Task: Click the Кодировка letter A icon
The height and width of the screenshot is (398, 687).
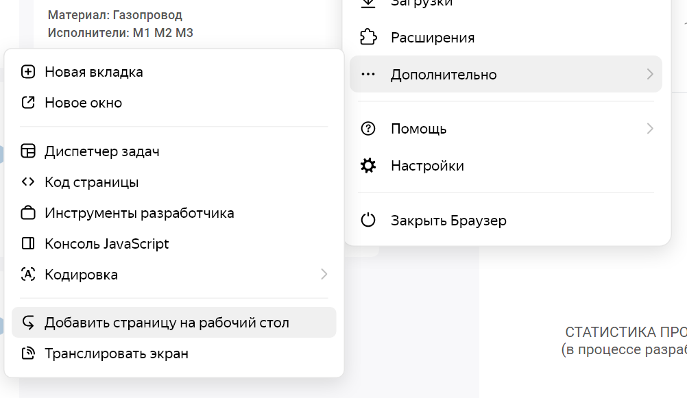Action: point(28,275)
